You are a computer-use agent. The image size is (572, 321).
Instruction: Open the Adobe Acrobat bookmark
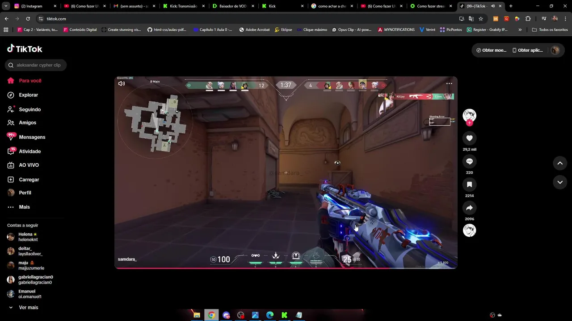(x=254, y=30)
